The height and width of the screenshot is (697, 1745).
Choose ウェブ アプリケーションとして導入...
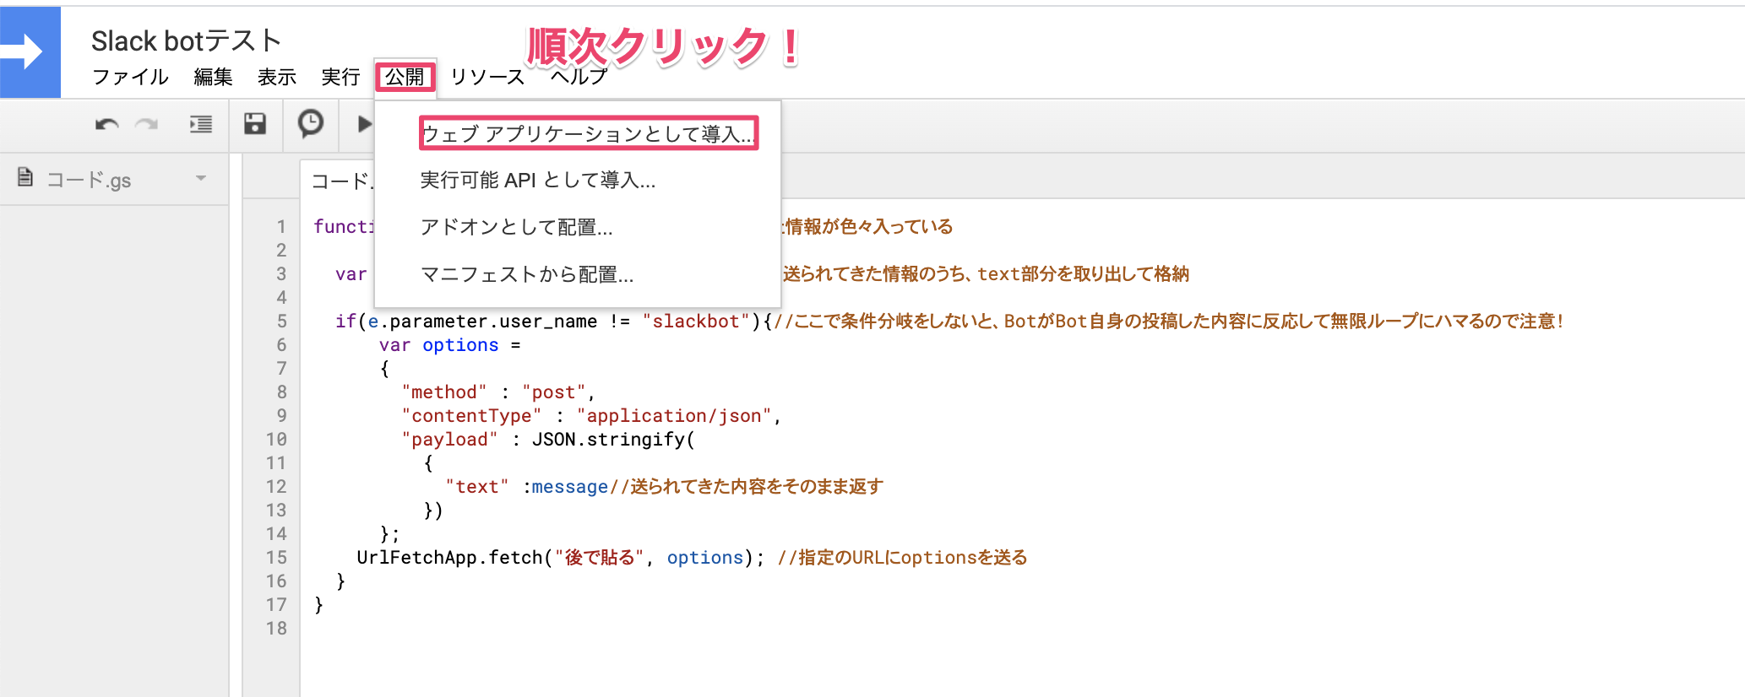(588, 133)
